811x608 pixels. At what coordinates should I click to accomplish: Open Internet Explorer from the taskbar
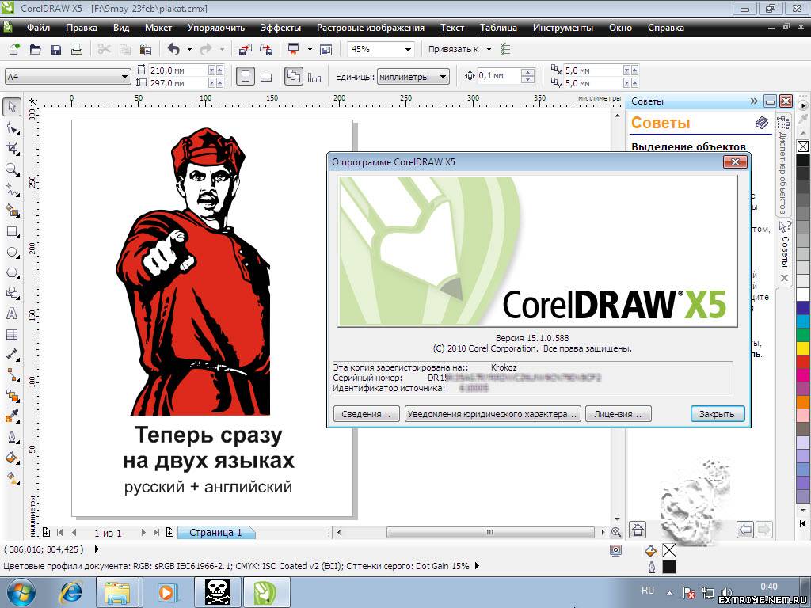pyautogui.click(x=72, y=592)
